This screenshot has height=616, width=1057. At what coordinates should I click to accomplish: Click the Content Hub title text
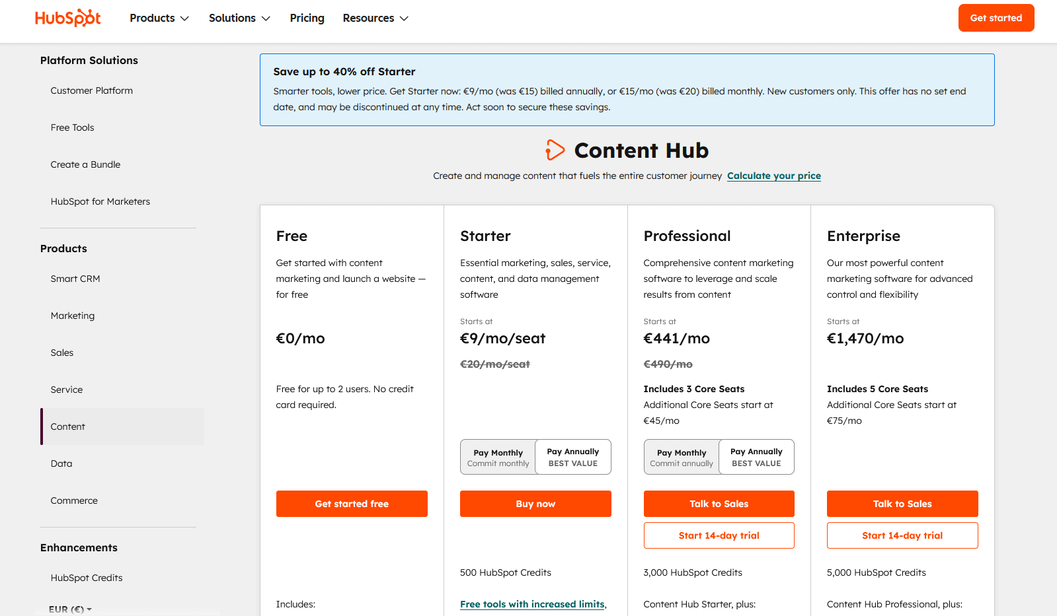tap(641, 151)
